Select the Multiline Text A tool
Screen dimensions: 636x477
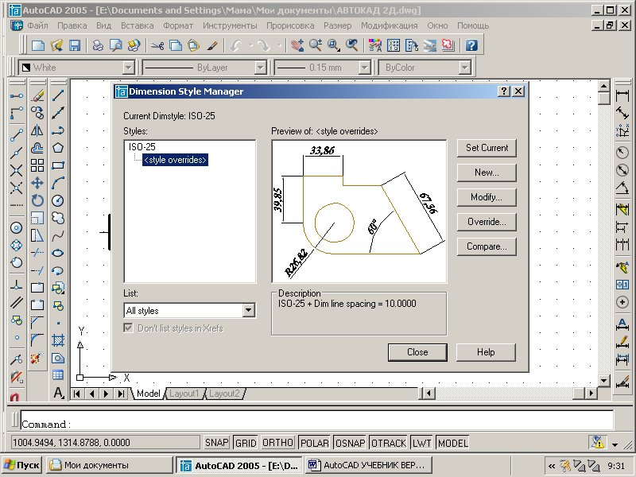tap(58, 393)
